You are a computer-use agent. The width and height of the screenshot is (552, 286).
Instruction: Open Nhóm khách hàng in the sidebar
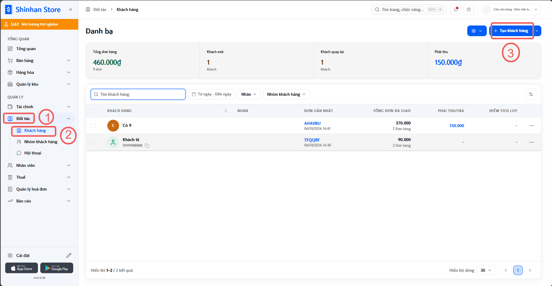41,142
